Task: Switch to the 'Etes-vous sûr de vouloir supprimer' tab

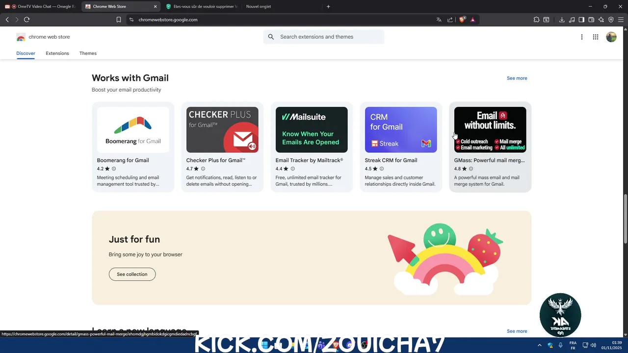Action: pyautogui.click(x=201, y=6)
